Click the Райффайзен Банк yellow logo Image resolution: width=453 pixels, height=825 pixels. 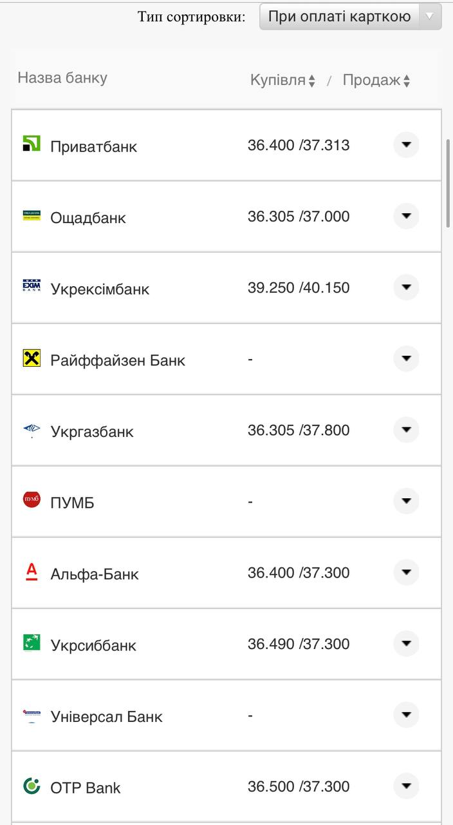tap(31, 358)
